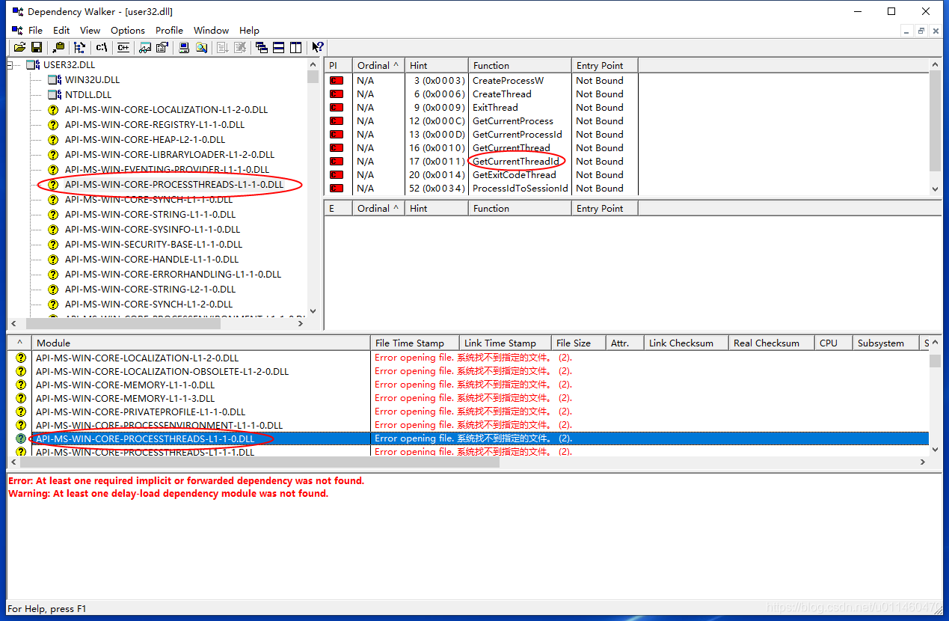Open the Edit menu
This screenshot has height=621, width=949.
61,30
